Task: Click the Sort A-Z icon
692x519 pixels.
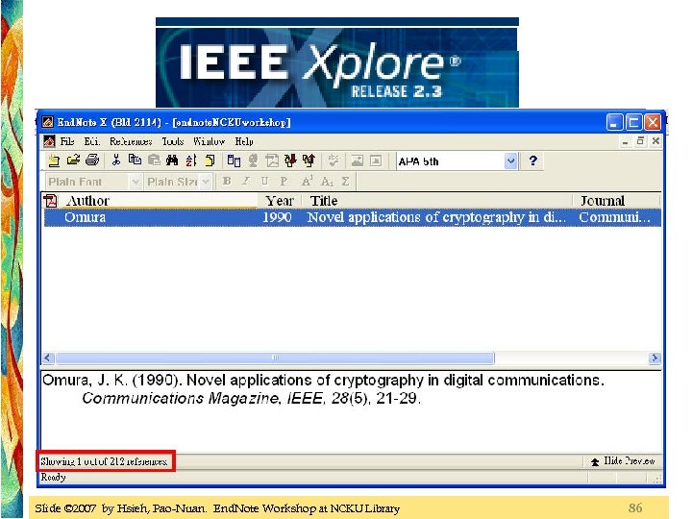Action: 191,161
